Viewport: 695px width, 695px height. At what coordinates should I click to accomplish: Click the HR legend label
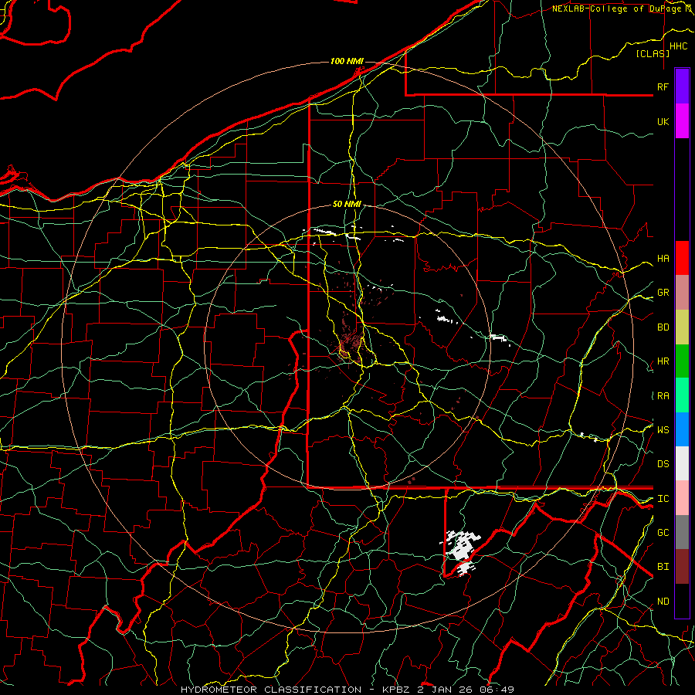[x=663, y=361]
